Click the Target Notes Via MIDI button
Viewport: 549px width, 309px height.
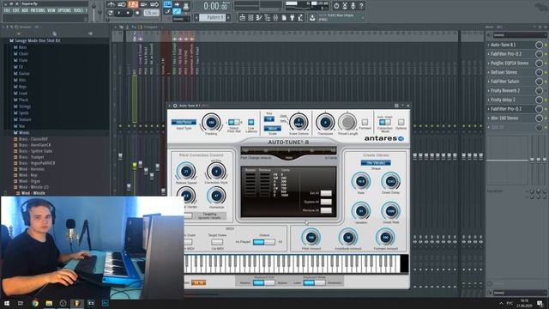(x=217, y=242)
